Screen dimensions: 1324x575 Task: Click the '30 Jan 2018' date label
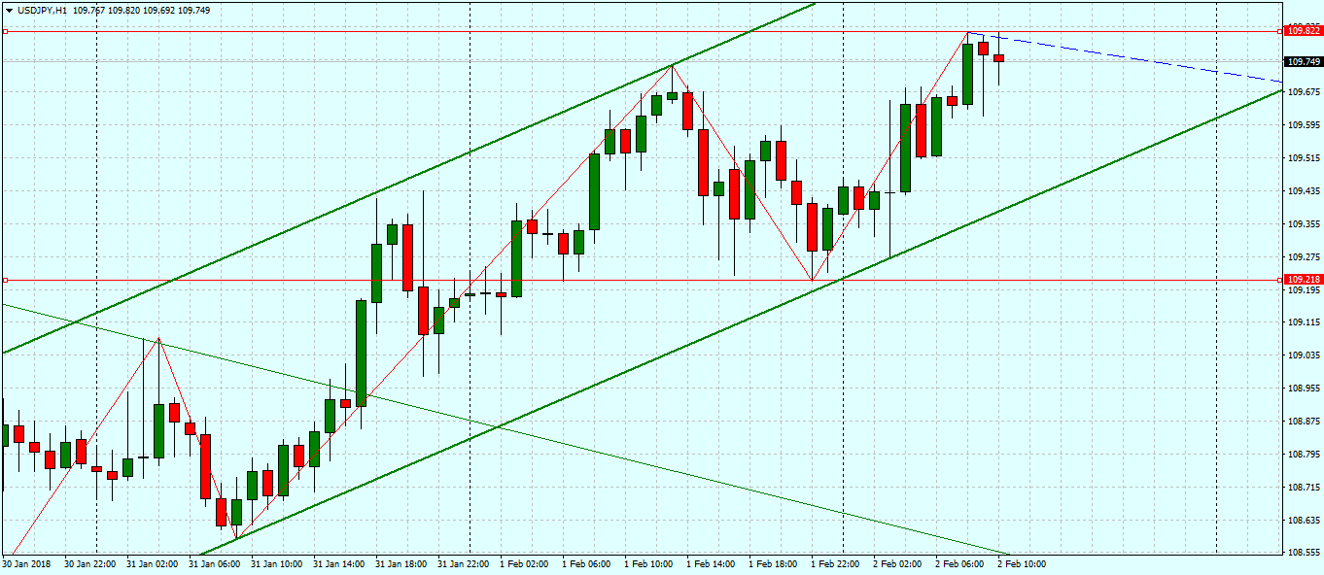coord(26,563)
